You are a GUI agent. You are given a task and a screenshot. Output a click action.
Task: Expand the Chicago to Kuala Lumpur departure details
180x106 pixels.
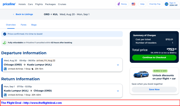(118, 65)
